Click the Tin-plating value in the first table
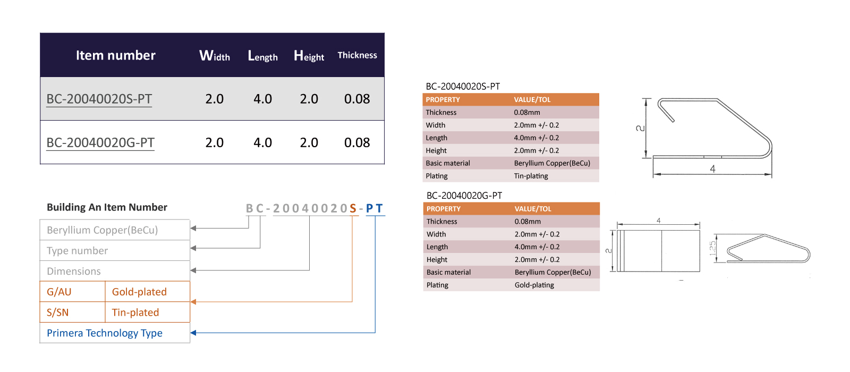The height and width of the screenshot is (372, 850). tap(531, 176)
